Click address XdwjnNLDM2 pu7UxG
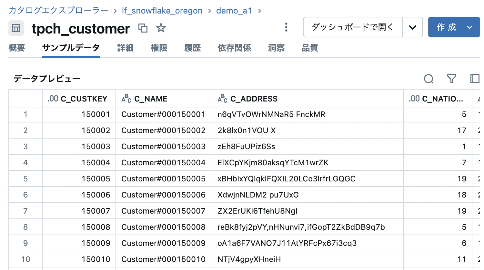The height and width of the screenshot is (270, 484). pyautogui.click(x=258, y=195)
